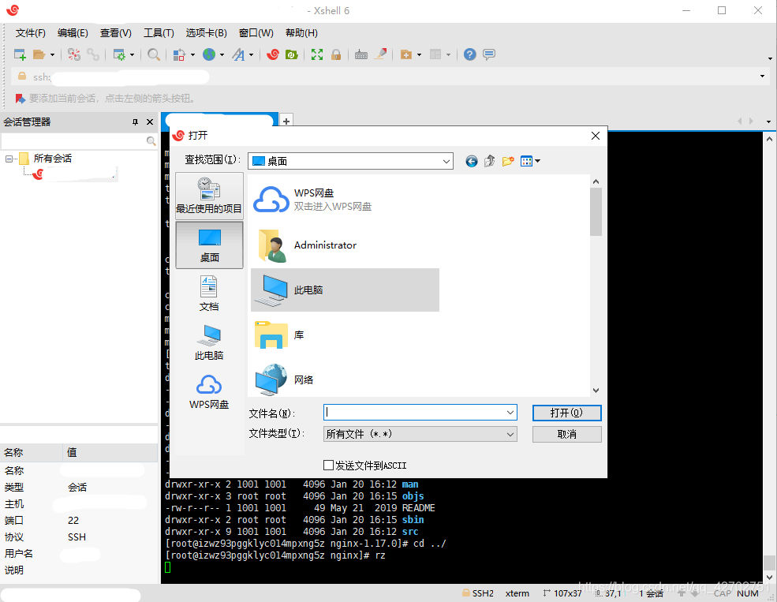
Task: Add a new tab with plus button
Action: [286, 121]
